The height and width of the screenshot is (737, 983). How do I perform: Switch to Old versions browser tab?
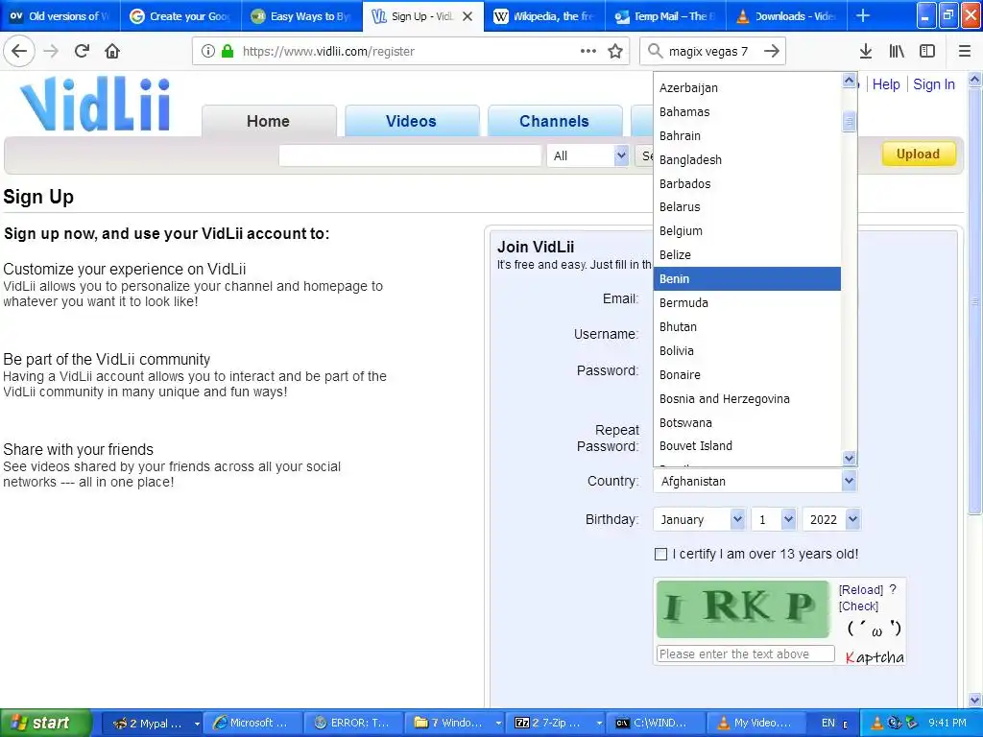point(60,16)
